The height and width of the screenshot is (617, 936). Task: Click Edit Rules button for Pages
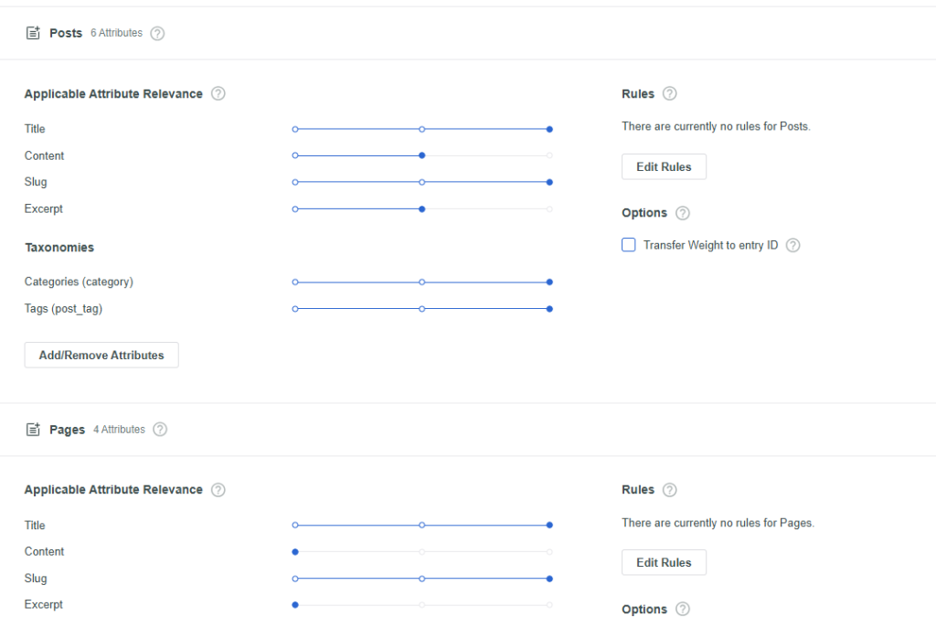click(664, 563)
